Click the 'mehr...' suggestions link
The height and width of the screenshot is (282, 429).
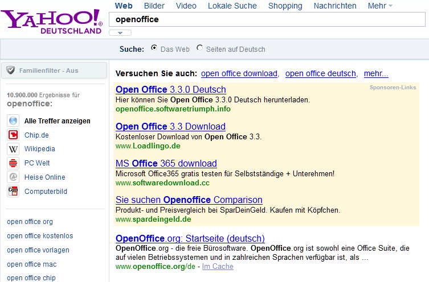point(376,73)
